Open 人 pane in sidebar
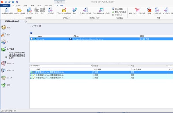 point(5,42)
